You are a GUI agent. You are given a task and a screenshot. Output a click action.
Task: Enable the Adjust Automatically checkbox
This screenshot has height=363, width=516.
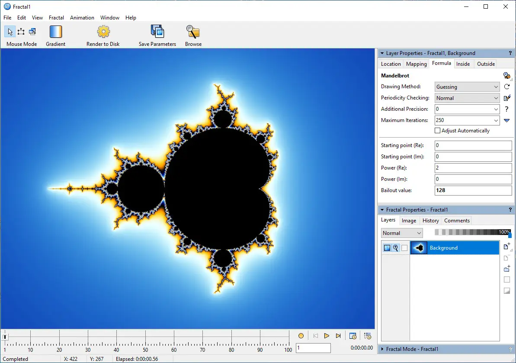(x=437, y=131)
